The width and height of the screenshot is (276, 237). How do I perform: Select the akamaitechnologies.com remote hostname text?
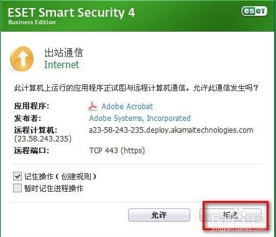171,130
